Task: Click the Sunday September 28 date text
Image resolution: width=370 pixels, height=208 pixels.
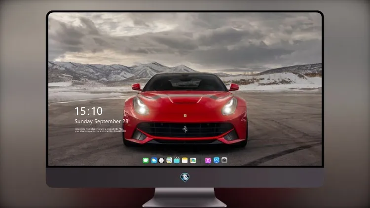Action: pos(102,121)
